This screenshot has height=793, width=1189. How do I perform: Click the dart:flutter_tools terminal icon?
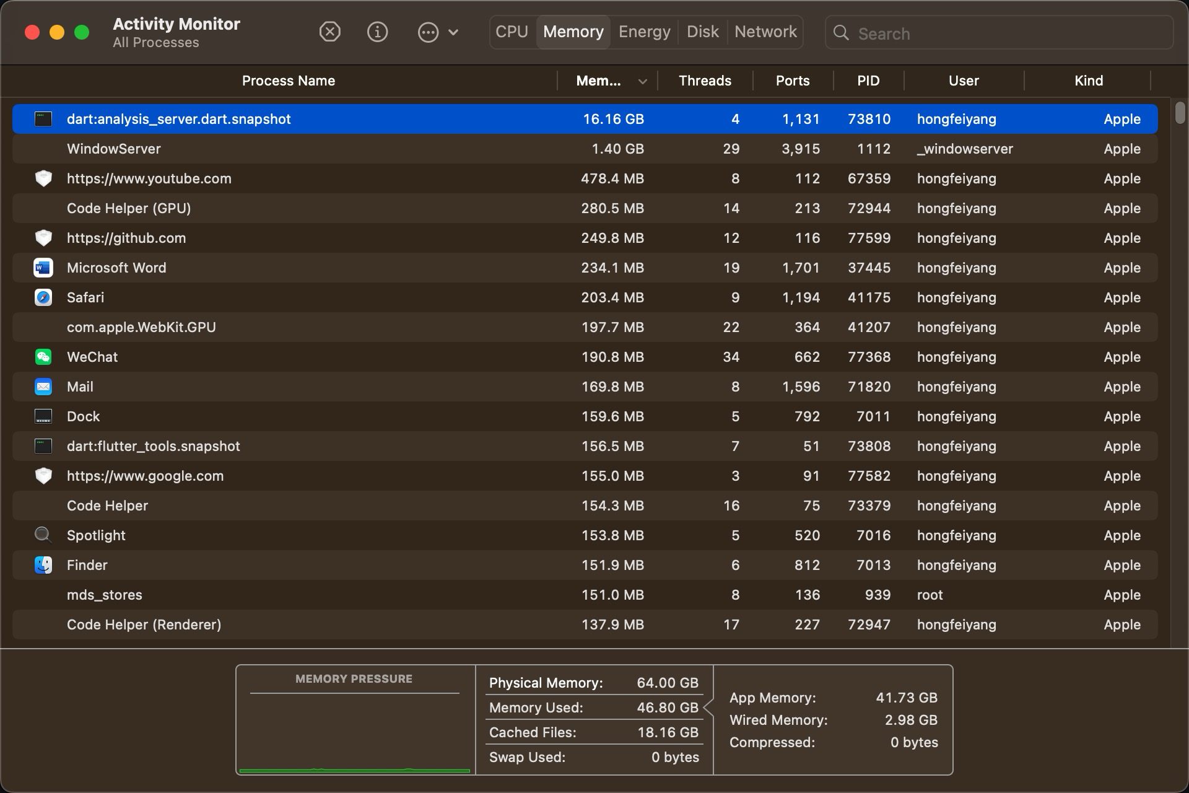(x=43, y=446)
